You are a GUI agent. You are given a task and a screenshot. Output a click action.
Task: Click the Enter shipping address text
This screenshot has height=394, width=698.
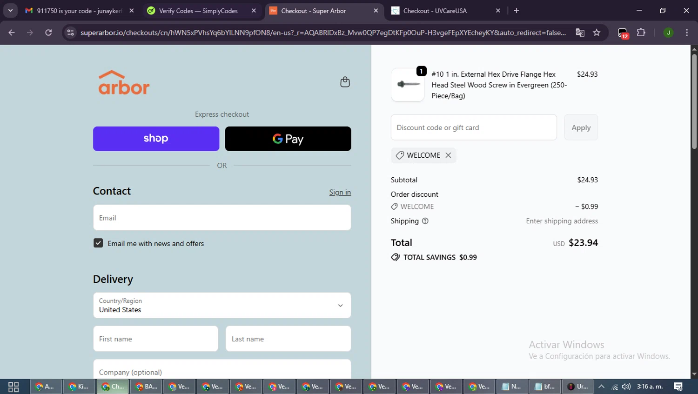562,221
